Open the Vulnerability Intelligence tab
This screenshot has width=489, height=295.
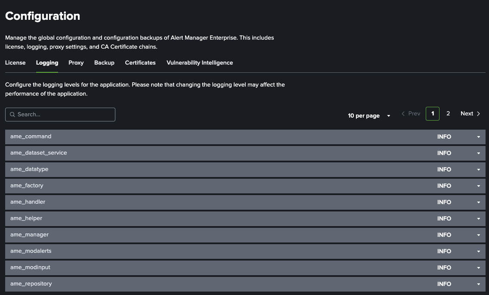tap(199, 62)
